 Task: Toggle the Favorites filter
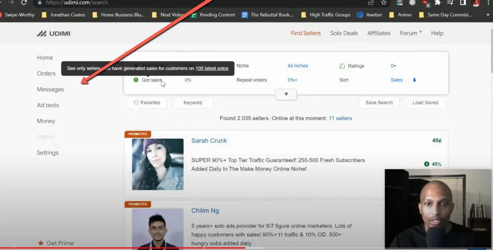click(146, 102)
